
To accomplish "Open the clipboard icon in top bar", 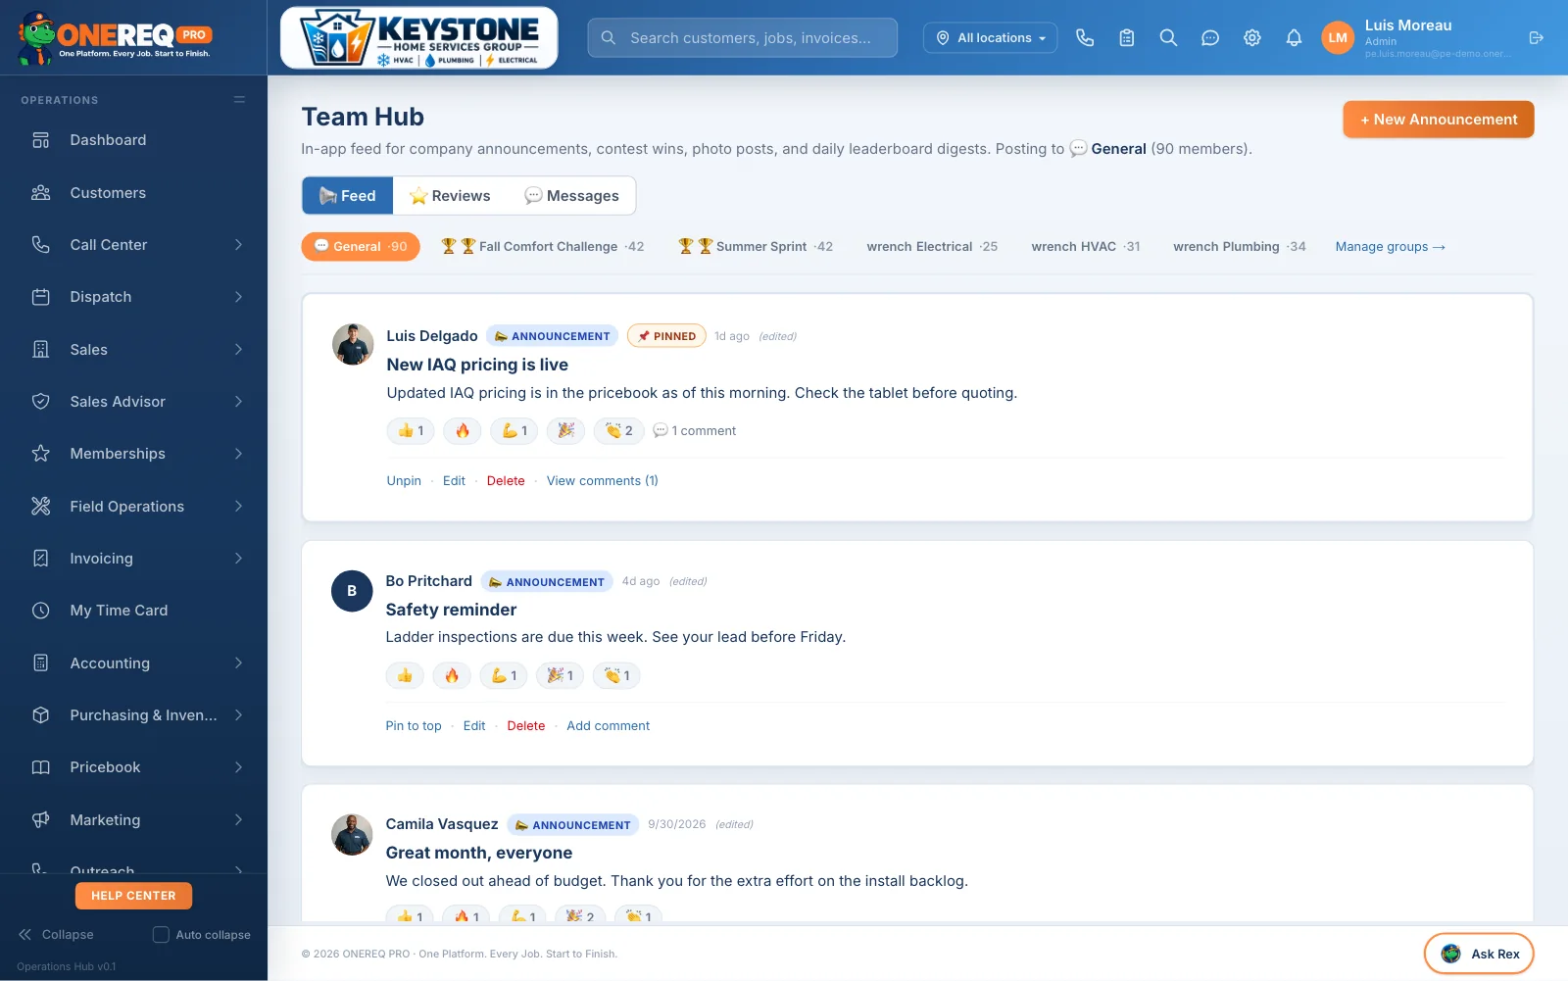I will 1127,38.
